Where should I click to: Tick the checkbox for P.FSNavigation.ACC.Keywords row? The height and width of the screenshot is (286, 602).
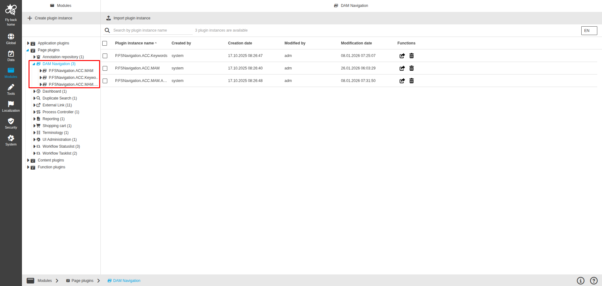105,56
